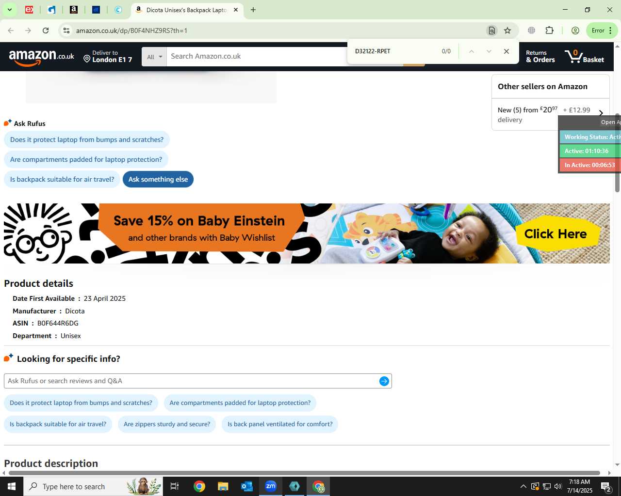Expand Other sellers New (5) offers arrow
Viewport: 621px width, 496px height.
(601, 113)
